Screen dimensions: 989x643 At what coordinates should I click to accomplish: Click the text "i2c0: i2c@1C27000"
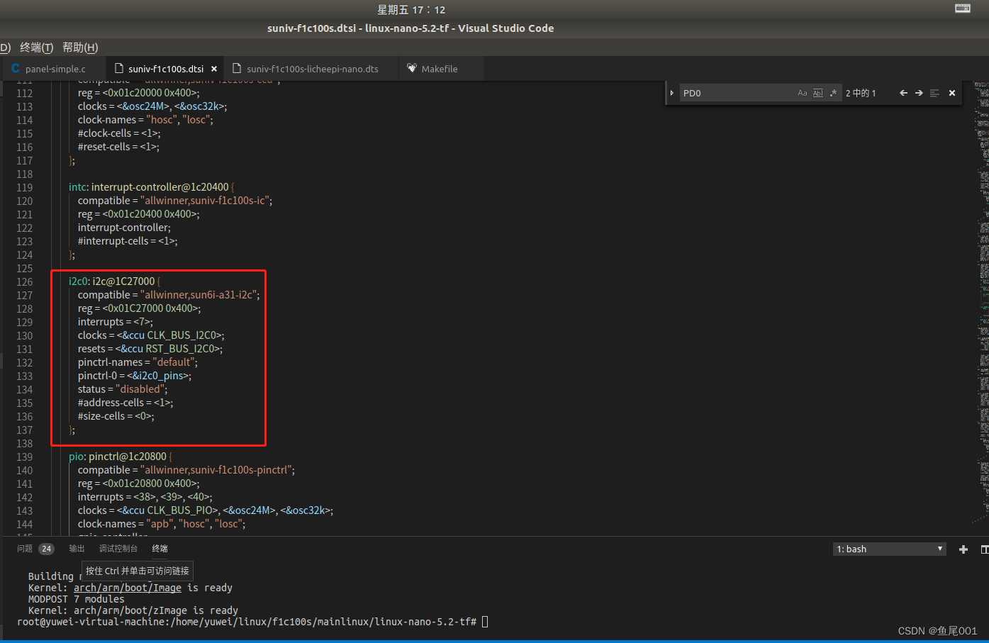[111, 281]
